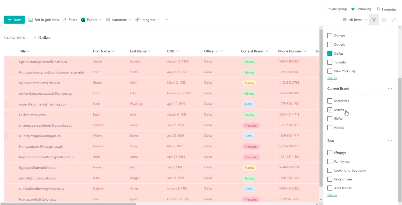Check Looking to buy soon filter
This screenshot has height=205, width=402.
[x=330, y=170]
